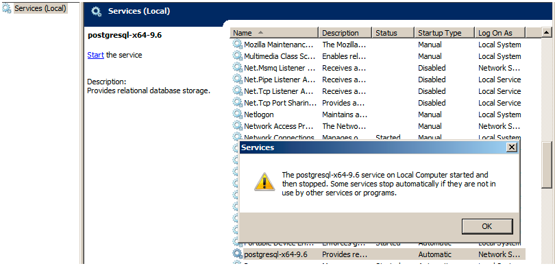Image resolution: width=555 pixels, height=266 pixels.
Task: Sort by the Startup Type column header
Action: [444, 33]
